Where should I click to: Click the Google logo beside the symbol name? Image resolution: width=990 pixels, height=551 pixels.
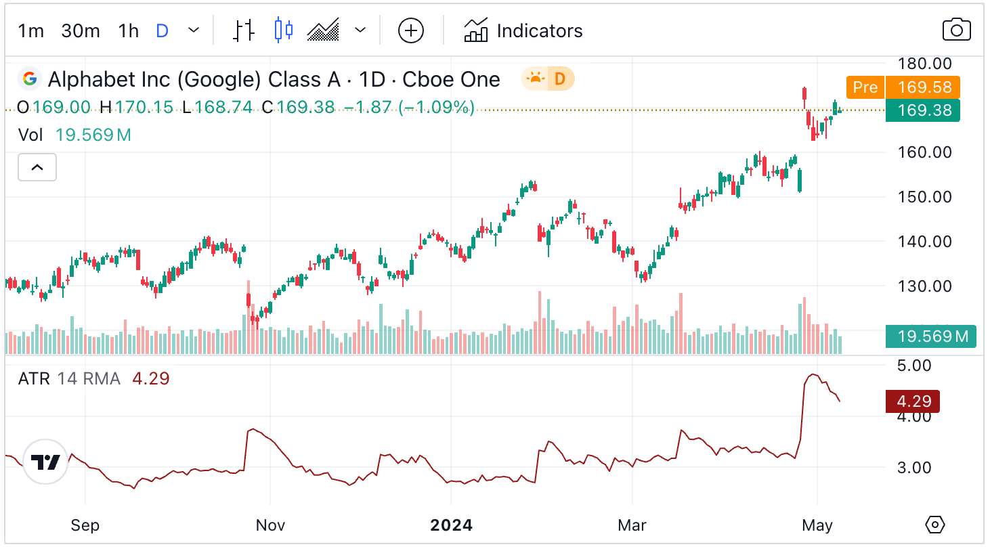(30, 79)
